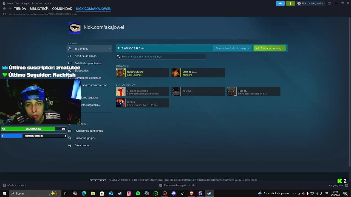Reload the page with refresh icon
Screen dimensions: 351x197
pyautogui.click(x=4, y=14)
